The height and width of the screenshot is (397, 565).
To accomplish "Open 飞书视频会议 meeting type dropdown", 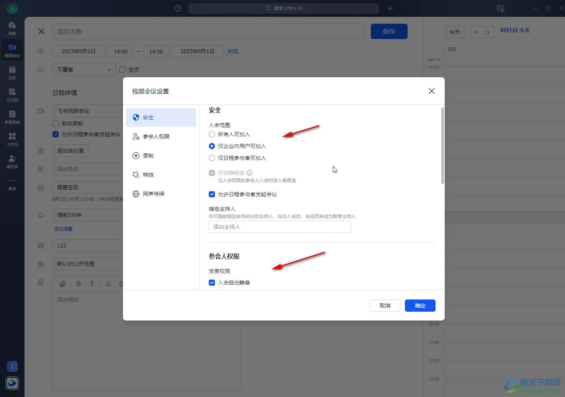I will click(88, 111).
